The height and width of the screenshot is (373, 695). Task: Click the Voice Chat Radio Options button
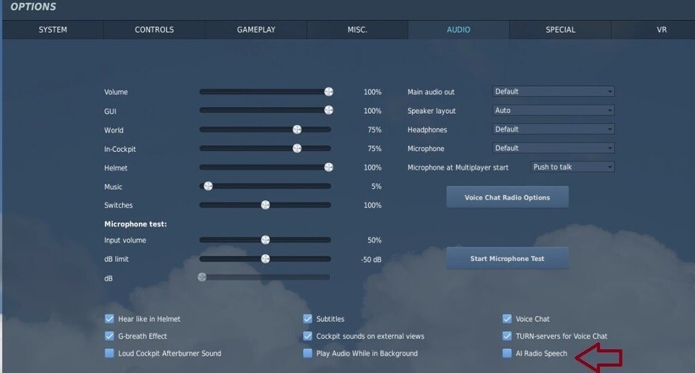pyautogui.click(x=507, y=197)
